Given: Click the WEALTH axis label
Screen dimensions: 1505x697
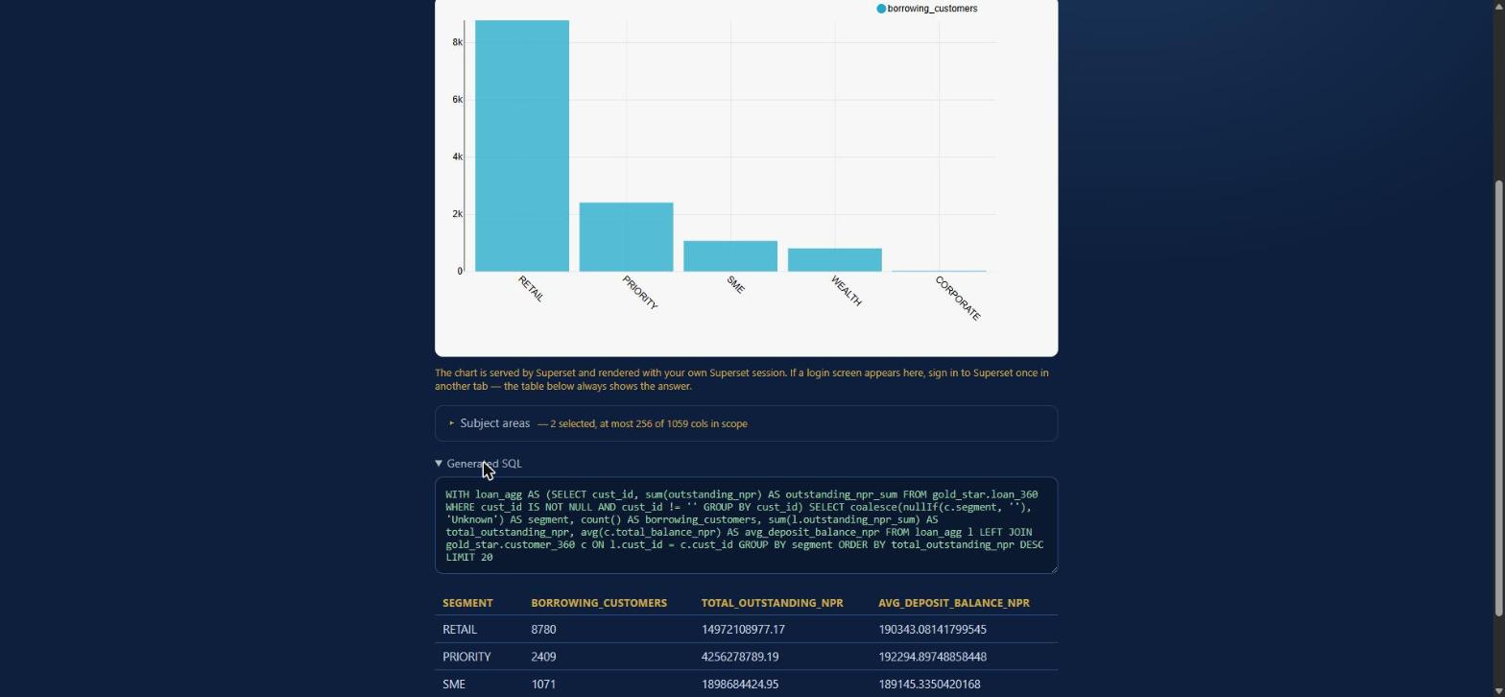Looking at the screenshot, I should coord(847,291).
